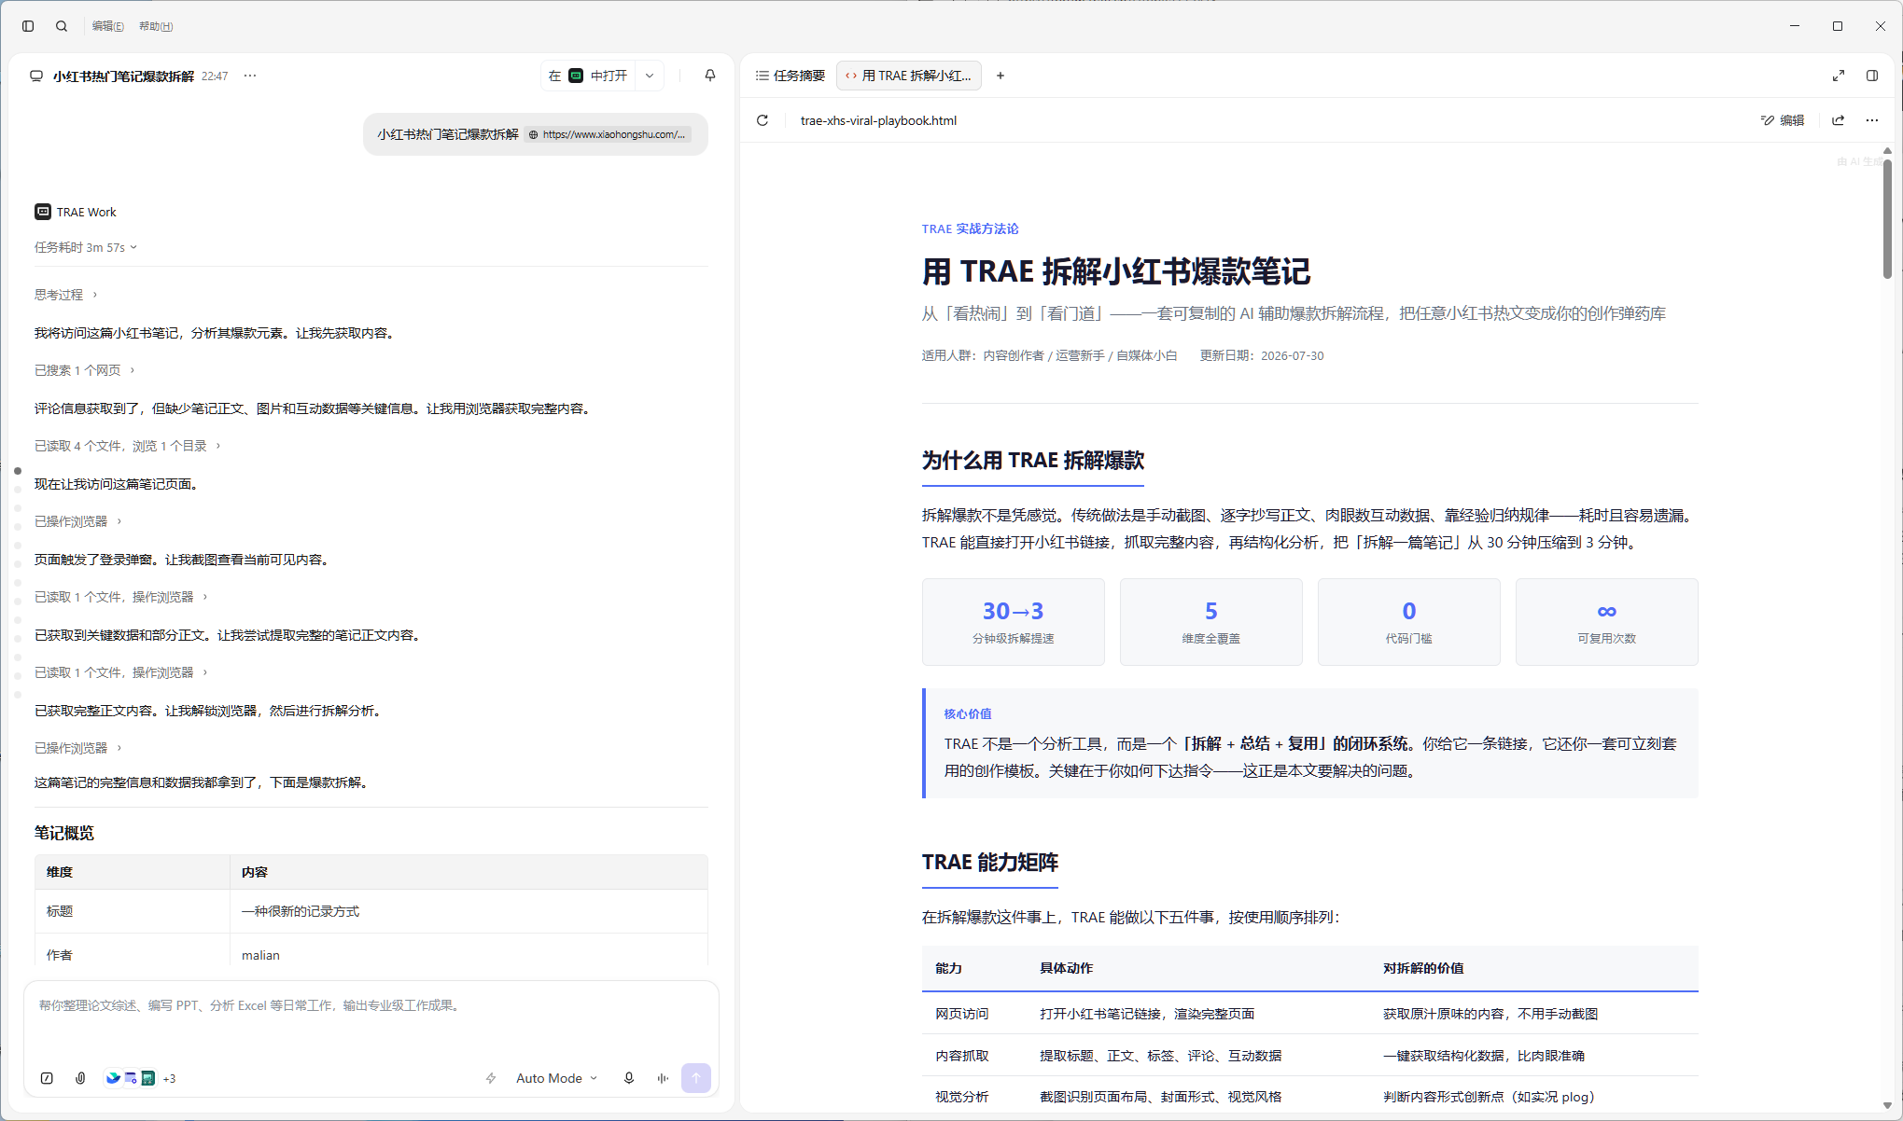Screen dimensions: 1903x1121
Task: Expand the 任务耗时 3m 57s details
Action: 86,247
